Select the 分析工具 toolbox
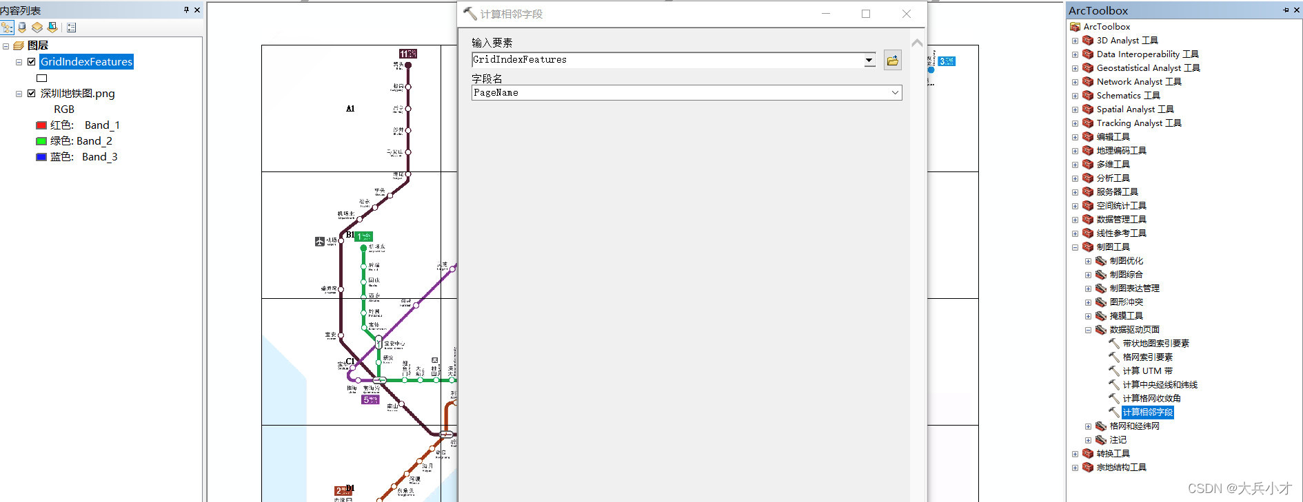This screenshot has height=502, width=1303. point(1113,178)
